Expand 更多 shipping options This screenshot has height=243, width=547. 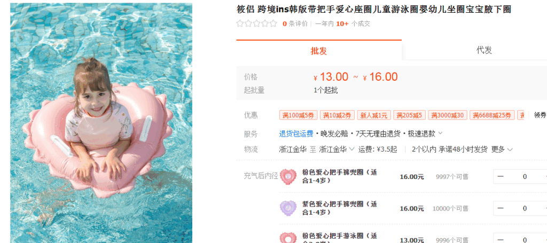[502, 150]
